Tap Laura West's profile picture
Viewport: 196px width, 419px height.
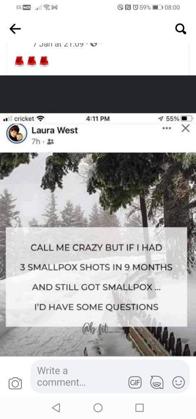coord(16,134)
